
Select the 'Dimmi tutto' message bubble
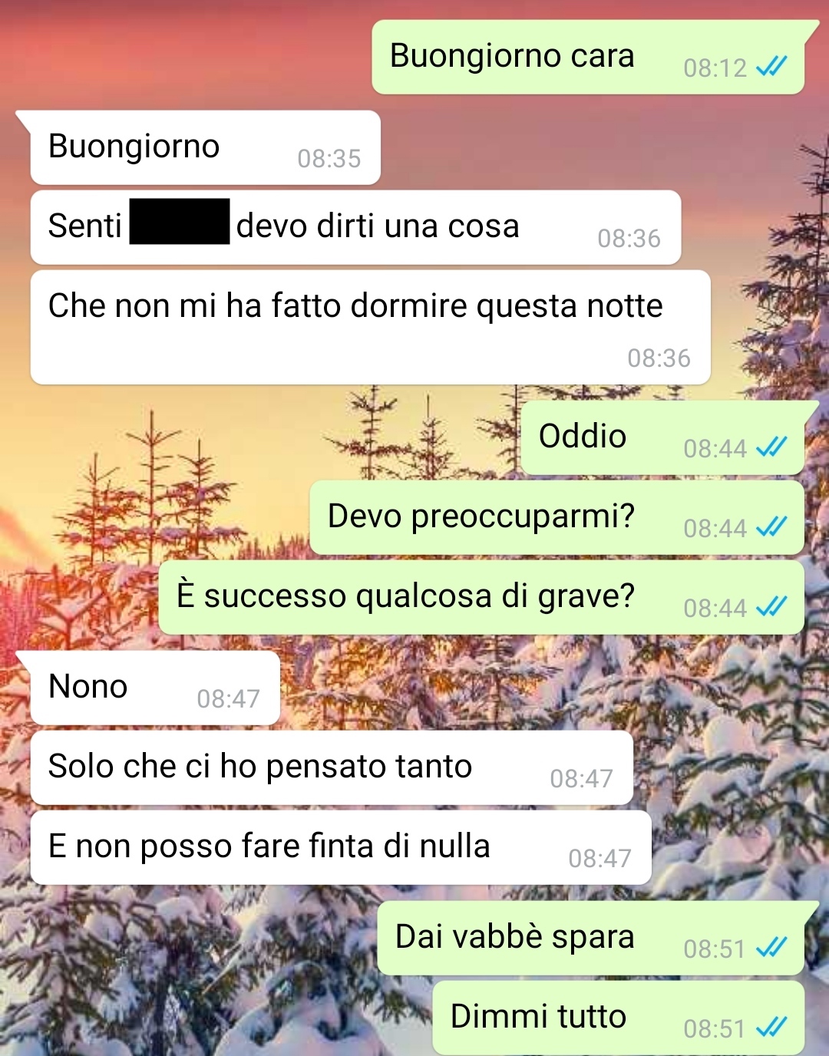click(619, 1018)
